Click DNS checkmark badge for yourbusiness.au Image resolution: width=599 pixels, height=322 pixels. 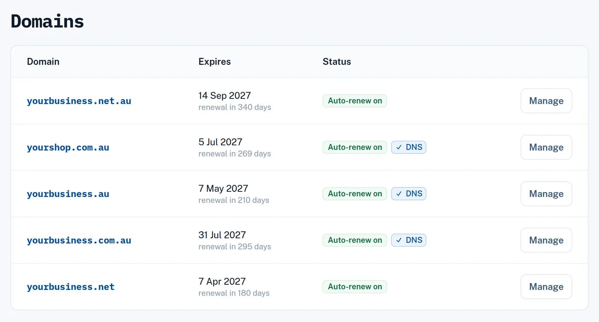(x=409, y=194)
